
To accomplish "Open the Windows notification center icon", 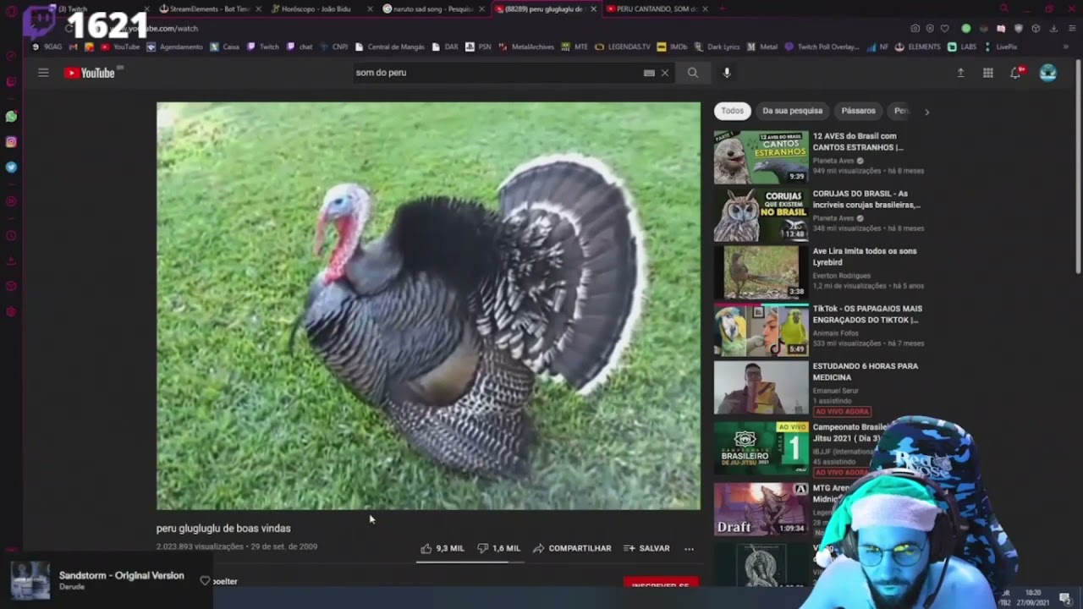I will click(1064, 598).
